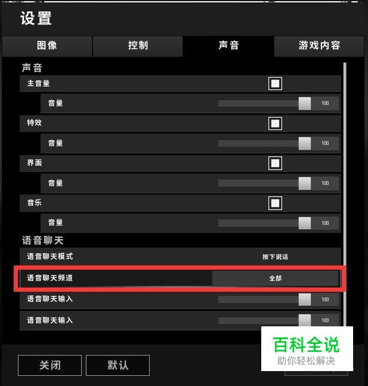Click the 100 value box for 音乐 音量
This screenshot has height=386, width=368.
(325, 223)
